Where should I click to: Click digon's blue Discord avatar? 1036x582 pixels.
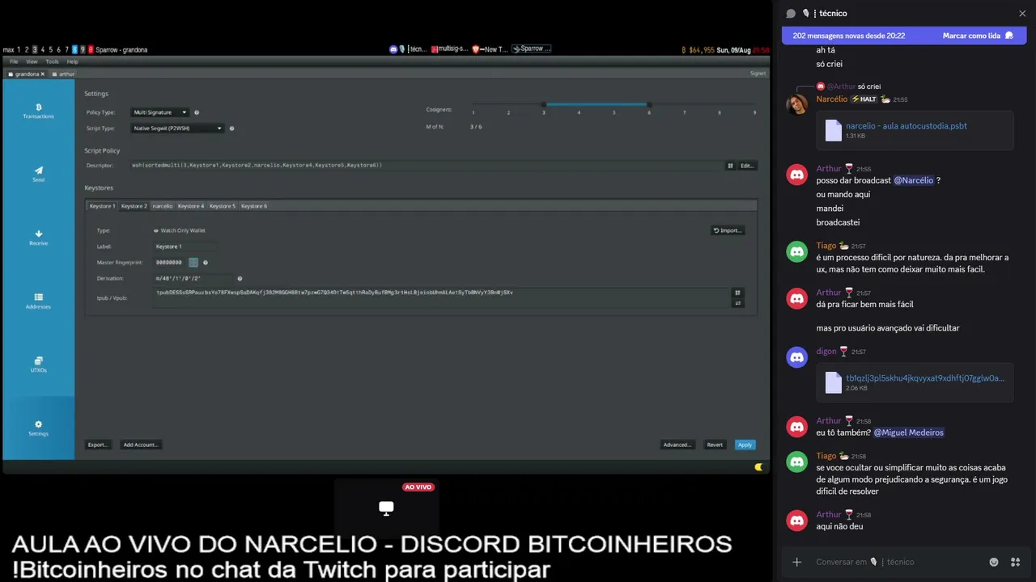tap(797, 357)
